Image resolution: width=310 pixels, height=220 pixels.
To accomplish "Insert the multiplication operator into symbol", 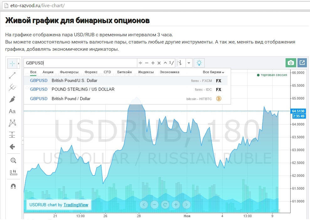I will [159, 63].
